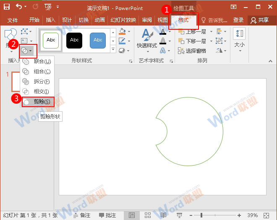Click the Save icon in quick access toolbar
The image size is (277, 220).
7,7
